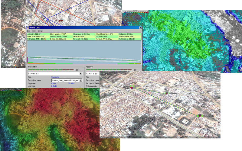Click the red unit label on top-left map
The height and width of the screenshot is (151, 242).
point(61,21)
